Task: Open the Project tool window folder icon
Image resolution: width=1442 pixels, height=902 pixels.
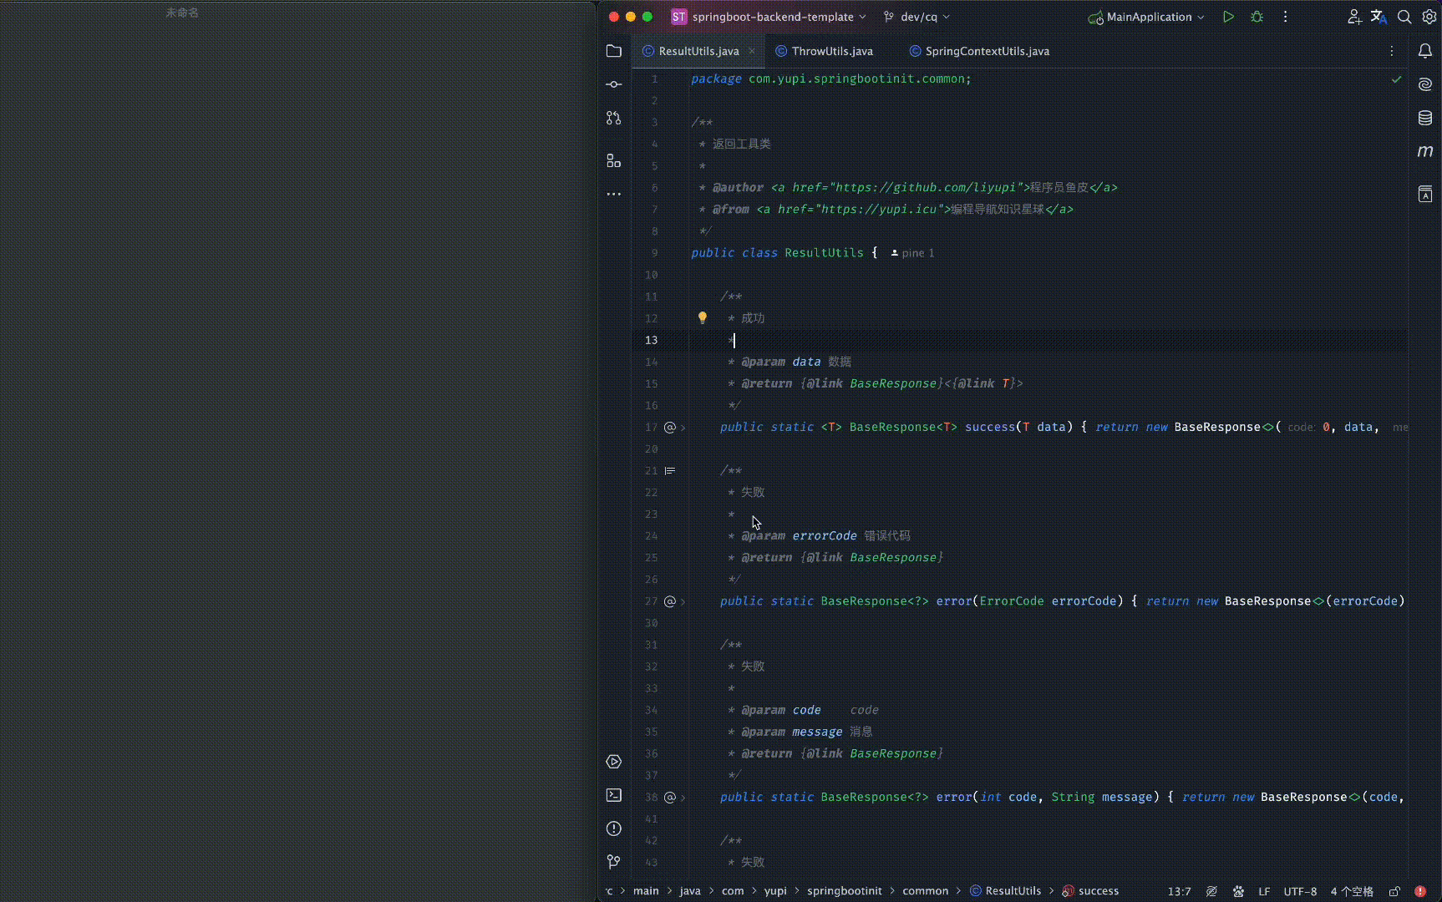Action: 614,51
